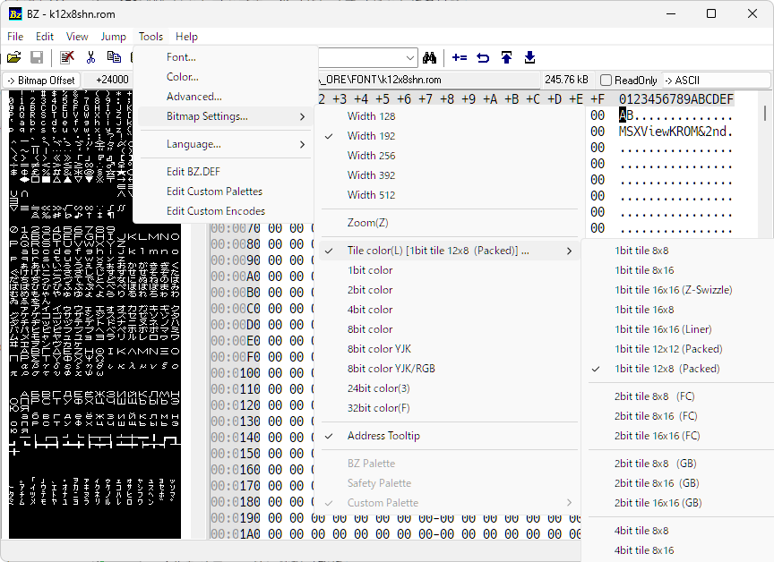Viewport: 774px width, 562px height.
Task: Open the View menu
Action: click(x=77, y=37)
